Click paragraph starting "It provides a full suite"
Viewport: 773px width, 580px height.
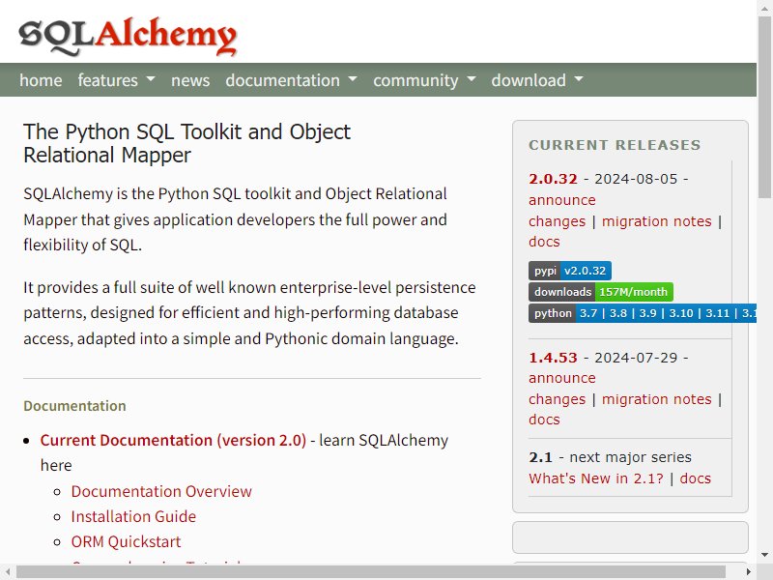point(249,312)
